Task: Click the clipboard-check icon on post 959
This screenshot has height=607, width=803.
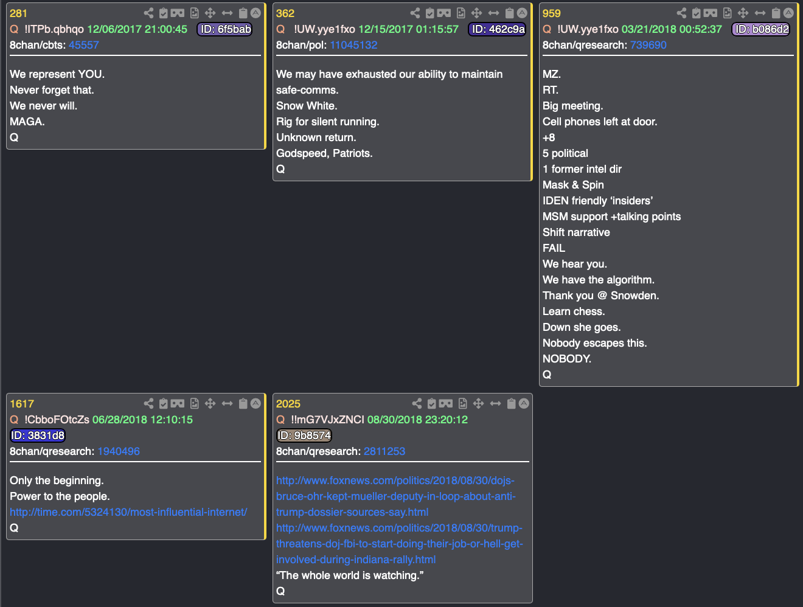Action: tap(697, 13)
